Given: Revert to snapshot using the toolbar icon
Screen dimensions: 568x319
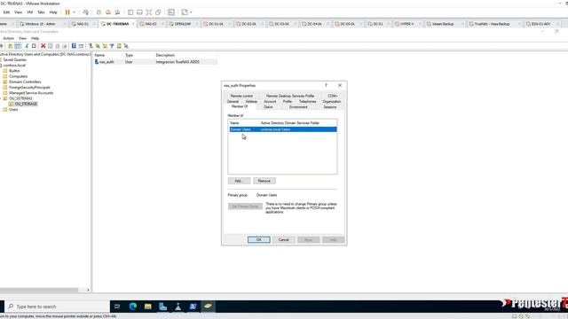Looking at the screenshot, I should (x=108, y=12).
